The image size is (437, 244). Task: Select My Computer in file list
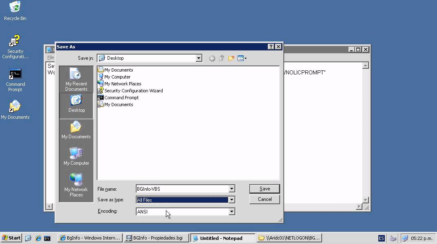pyautogui.click(x=114, y=77)
